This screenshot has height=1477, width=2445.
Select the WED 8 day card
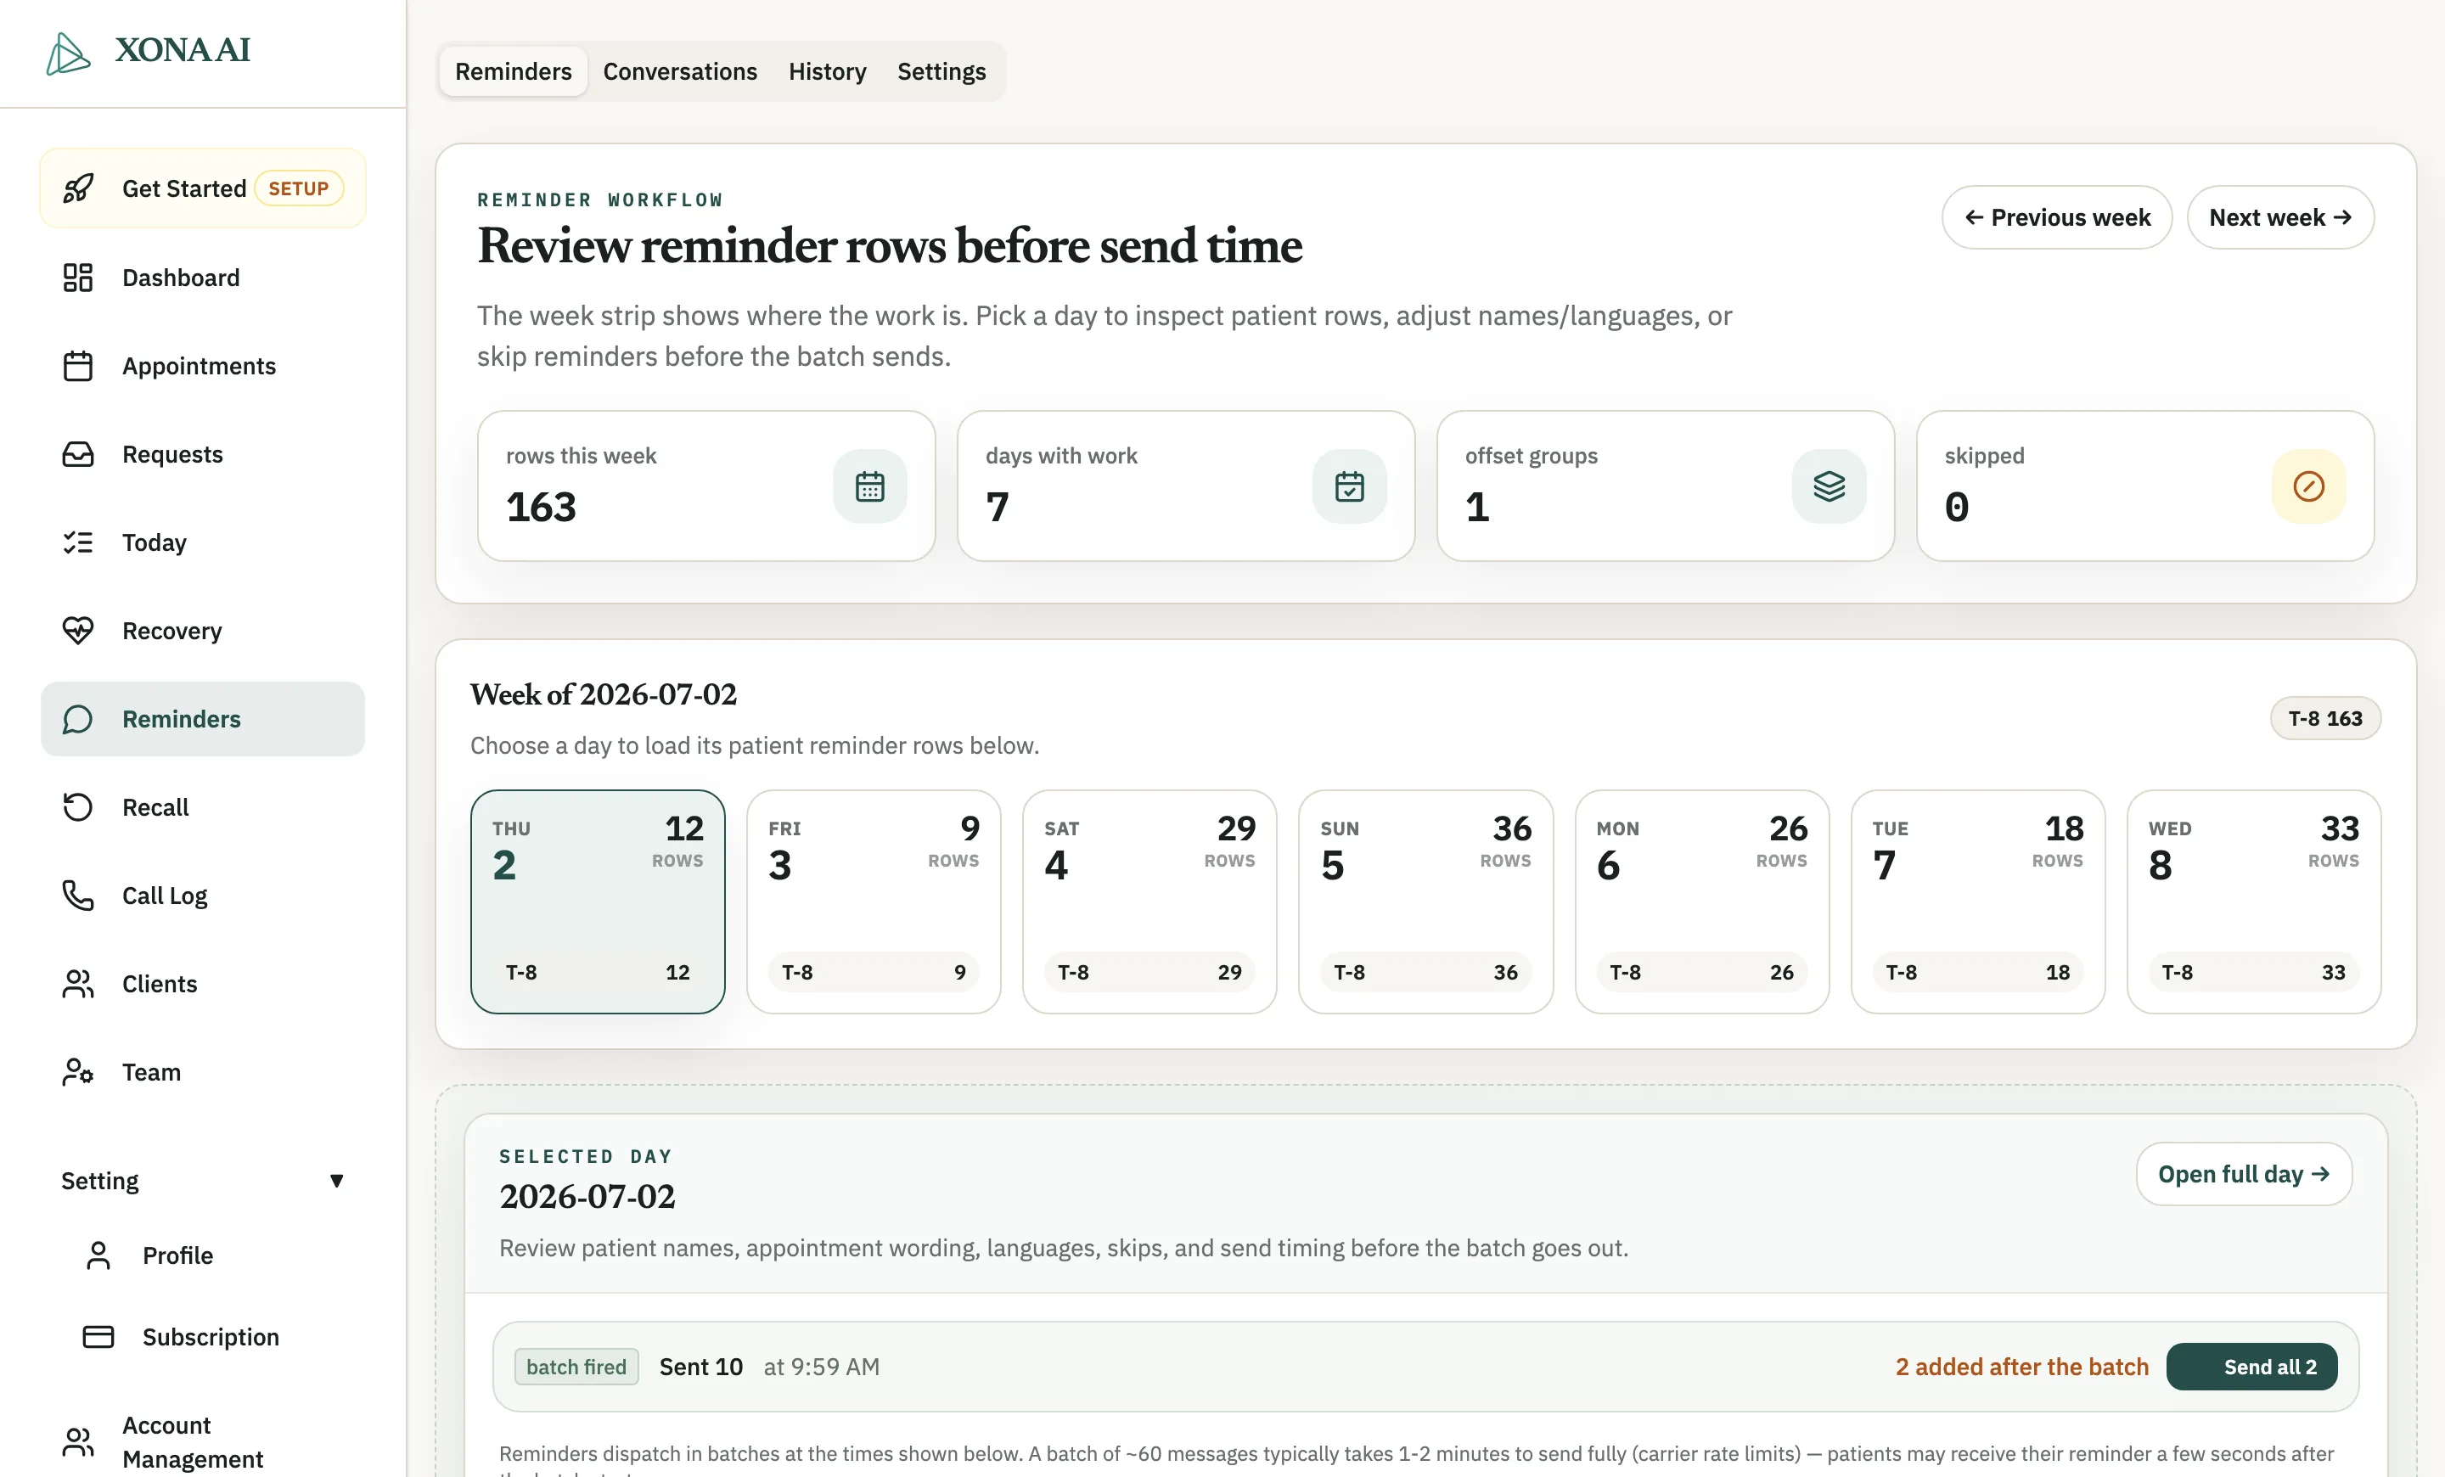point(2253,901)
